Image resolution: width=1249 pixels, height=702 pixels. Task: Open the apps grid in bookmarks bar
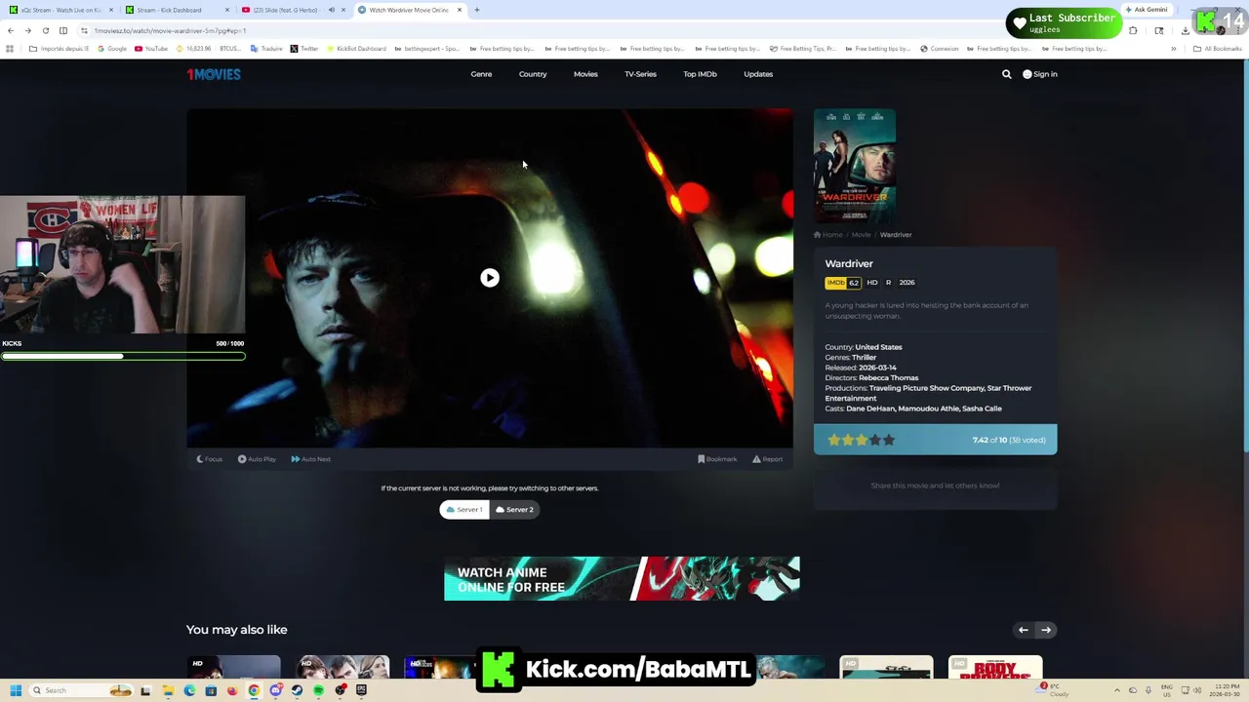coord(10,49)
